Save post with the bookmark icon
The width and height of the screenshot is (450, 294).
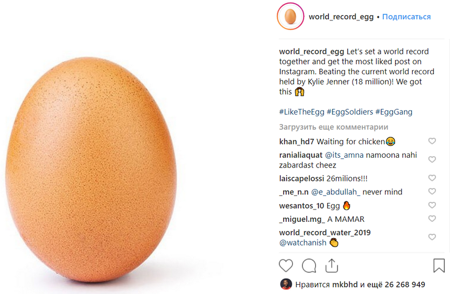point(439,265)
